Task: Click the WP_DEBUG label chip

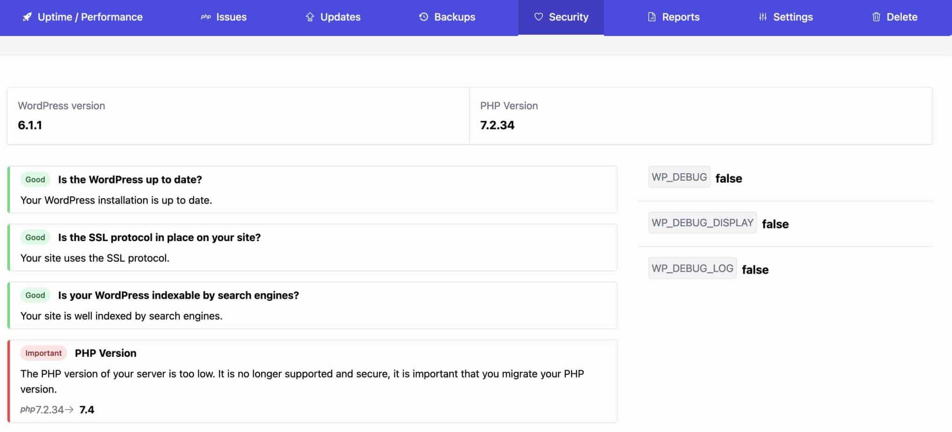Action: click(679, 177)
